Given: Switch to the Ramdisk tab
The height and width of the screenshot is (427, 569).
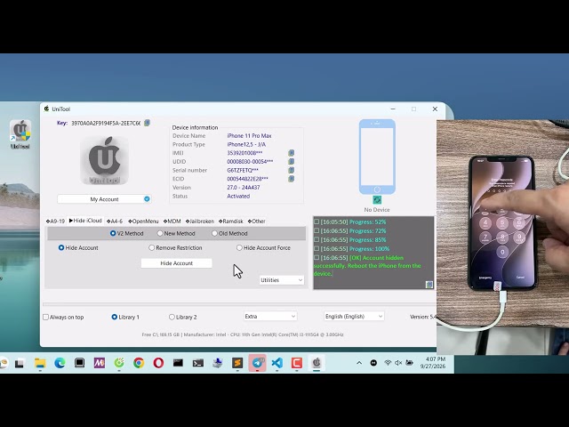Looking at the screenshot, I should pyautogui.click(x=231, y=222).
